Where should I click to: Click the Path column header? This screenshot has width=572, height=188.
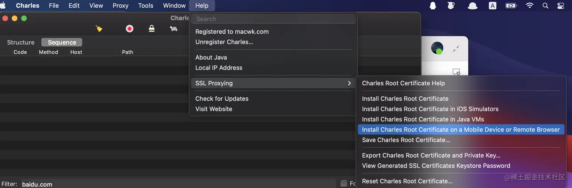127,52
